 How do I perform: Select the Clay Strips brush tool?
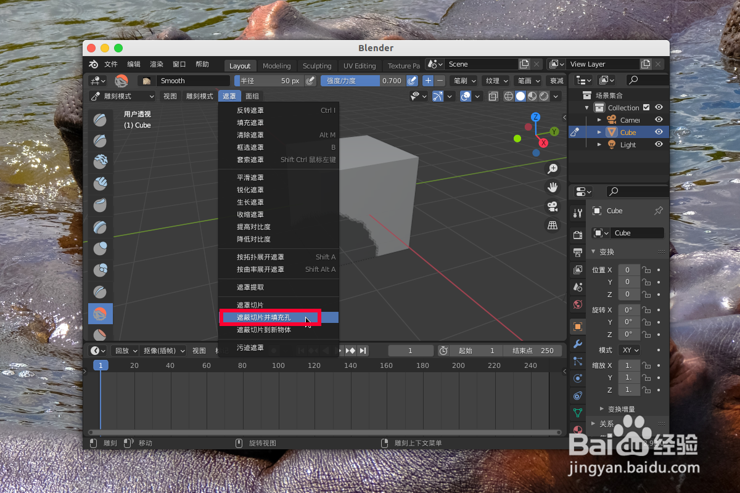101,184
